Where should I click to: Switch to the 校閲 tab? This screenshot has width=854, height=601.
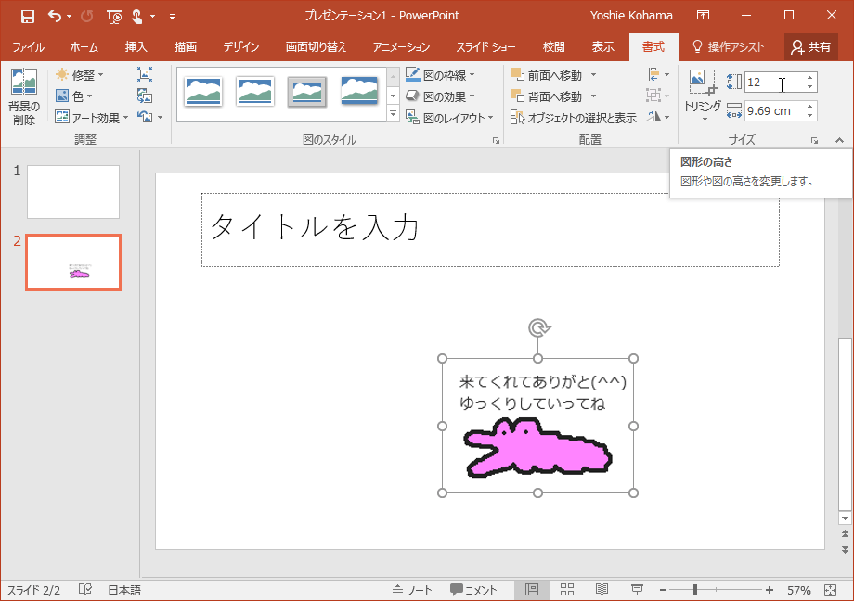click(x=553, y=47)
